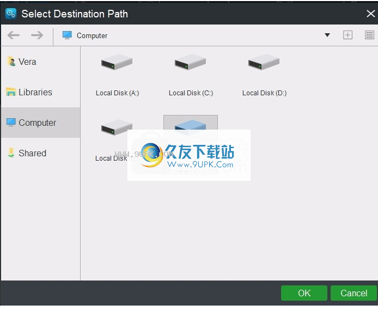Close the Select Destination Path dialog
The width and height of the screenshot is (378, 311).
[x=370, y=14]
